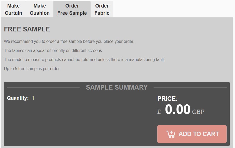The width and height of the screenshot is (235, 148).
Task: Click the up to 5 free samples sentence
Action: (x=32, y=69)
